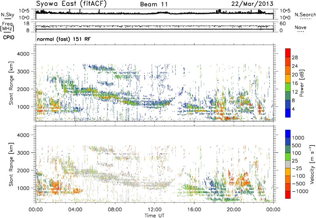Click the 'Nave' label
Image resolution: width=316 pixels, height=218 pixels.
tap(301, 28)
